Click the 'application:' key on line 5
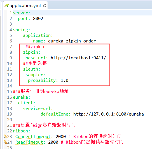Viewport: 152px width, 149px height. (x=38, y=35)
